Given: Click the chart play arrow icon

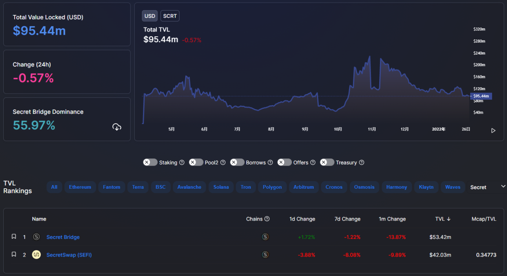Looking at the screenshot, I should [x=493, y=131].
